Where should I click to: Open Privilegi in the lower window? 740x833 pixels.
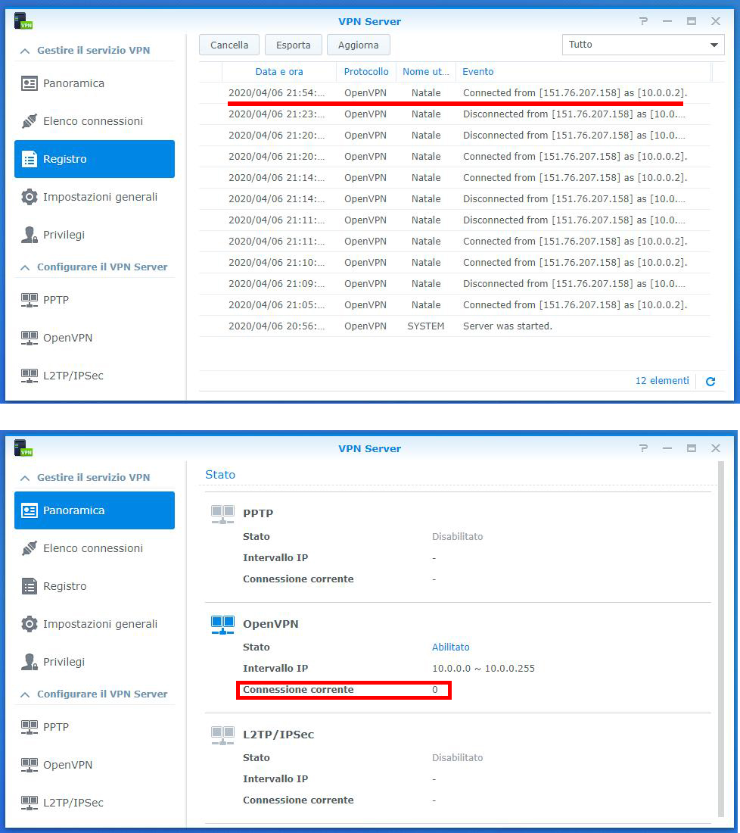click(95, 662)
